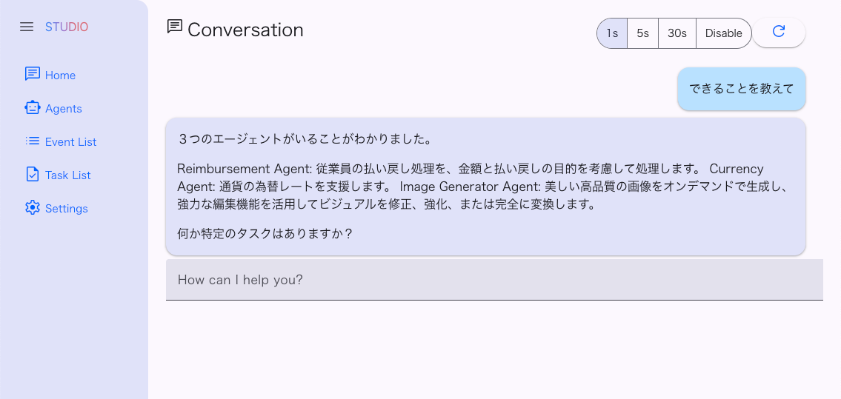Click the Settings gear icon
The height and width of the screenshot is (399, 841).
point(32,208)
